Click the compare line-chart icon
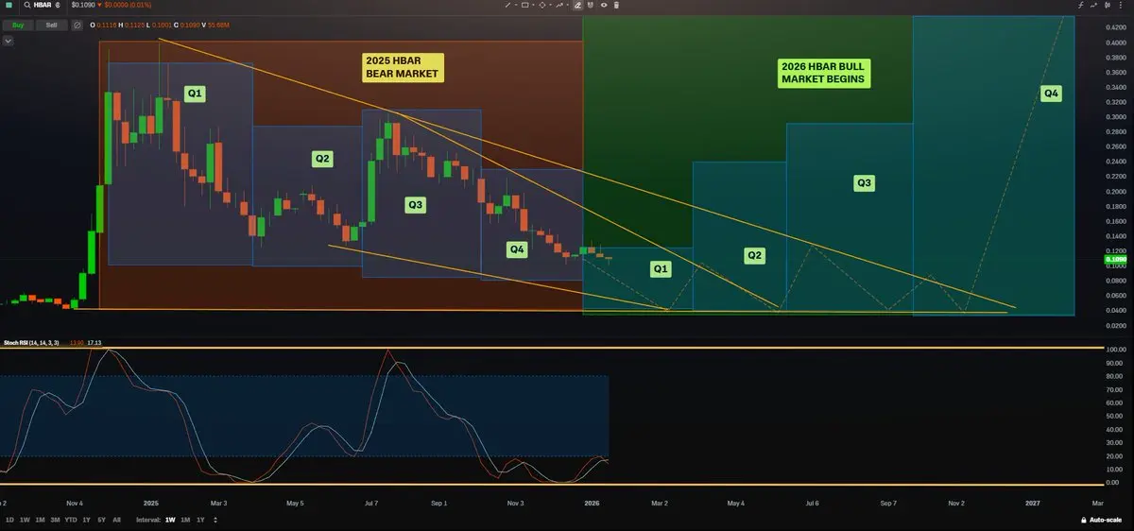1134x531 pixels. pos(1094,5)
